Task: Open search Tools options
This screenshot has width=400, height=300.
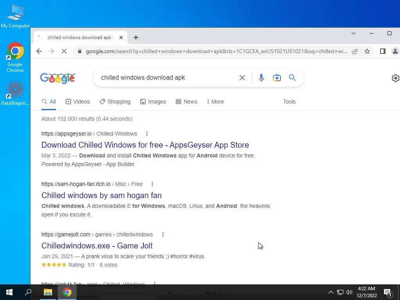Action: pyautogui.click(x=289, y=102)
